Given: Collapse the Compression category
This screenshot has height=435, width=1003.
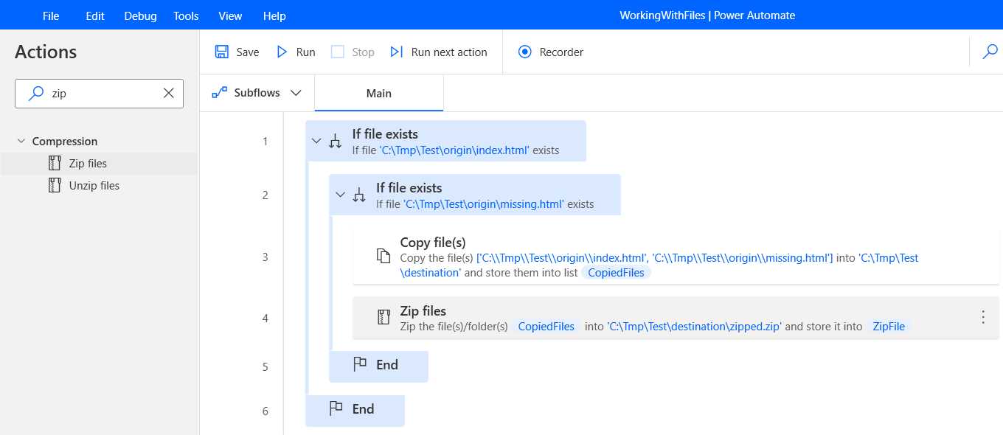Looking at the screenshot, I should pos(22,141).
